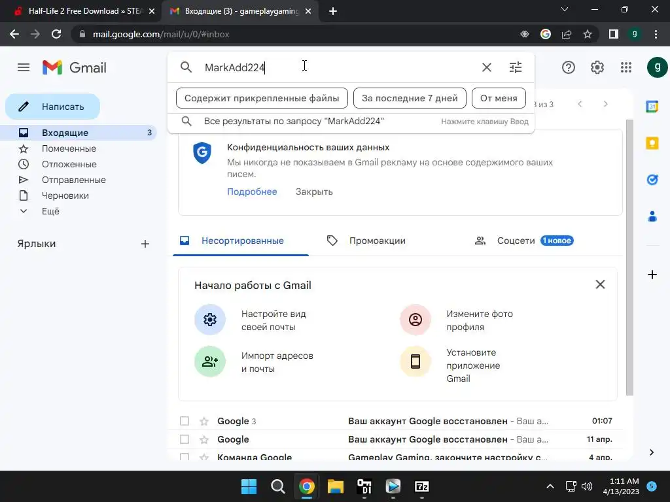This screenshot has width=670, height=502.
Task: Share this page via the share icon
Action: (567, 34)
